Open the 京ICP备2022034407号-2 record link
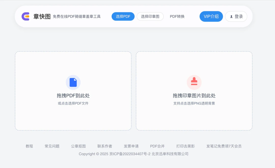275x168 pixels. point(130,154)
